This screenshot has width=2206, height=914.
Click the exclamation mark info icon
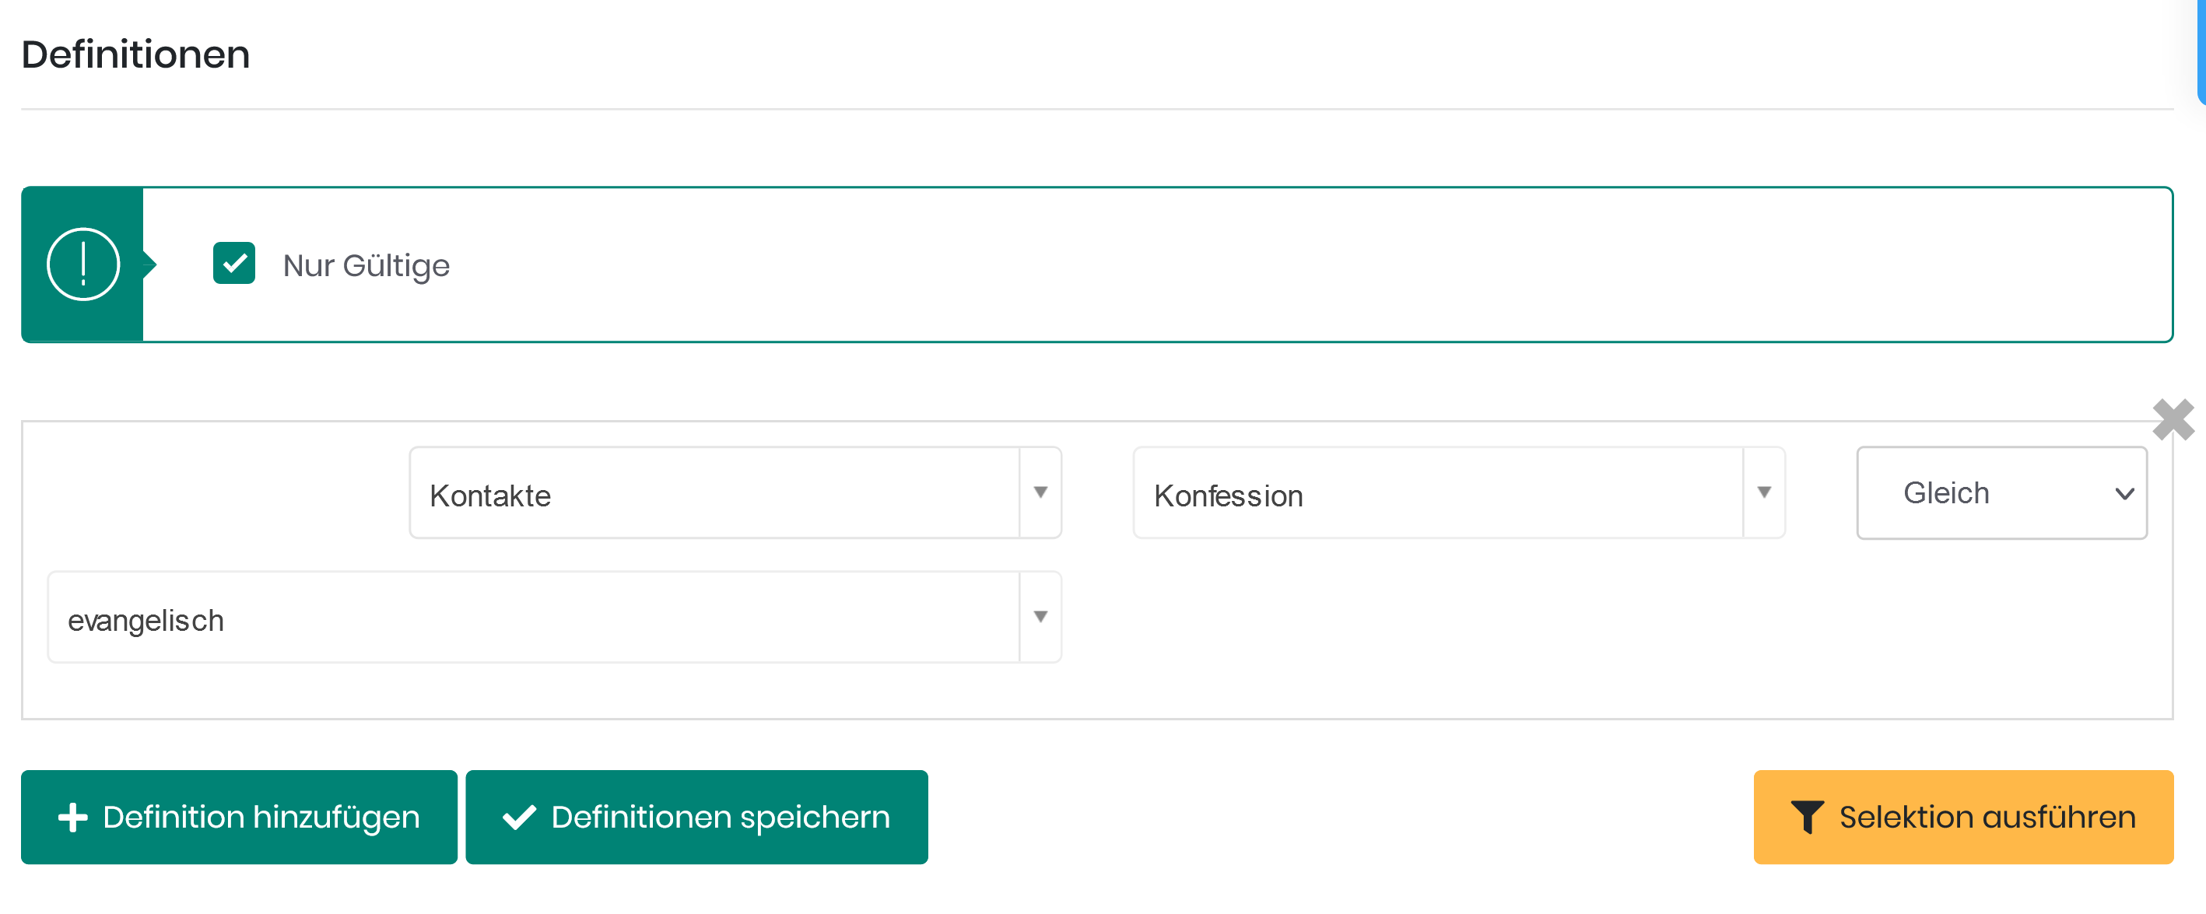pyautogui.click(x=83, y=264)
